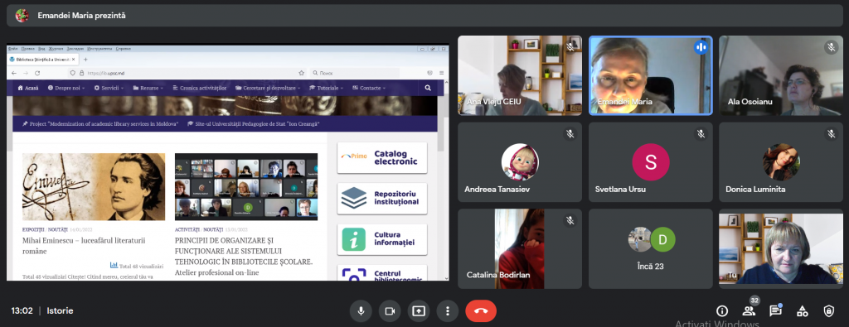Viewport: 849px width, 327px height.
Task: Click the present screen icon
Action: (419, 310)
